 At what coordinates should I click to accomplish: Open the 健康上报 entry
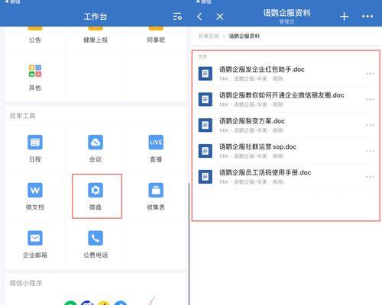click(x=95, y=40)
